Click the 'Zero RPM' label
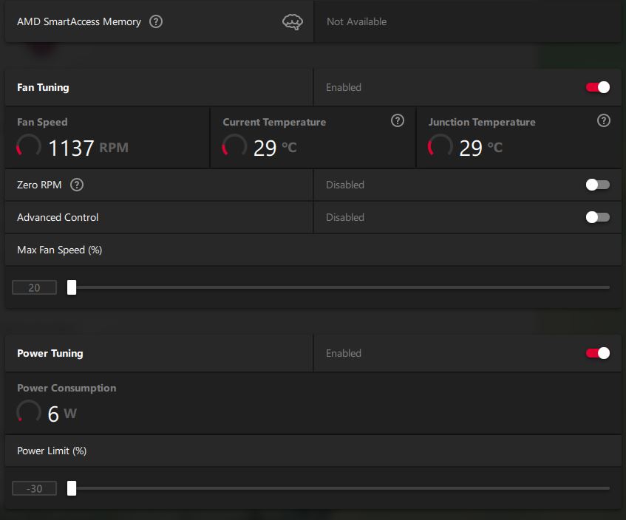The height and width of the screenshot is (520, 626). 39,185
